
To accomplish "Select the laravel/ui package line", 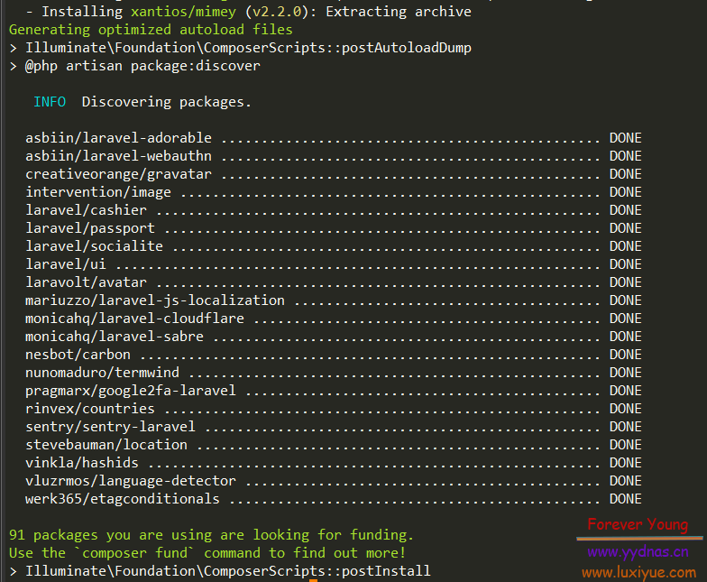I will tap(334, 264).
